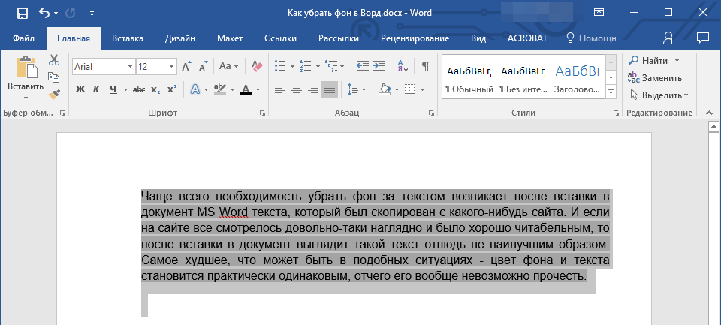Open the share user icon

[668, 38]
